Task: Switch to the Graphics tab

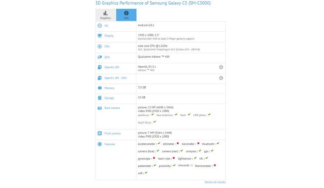Action: 106,15
